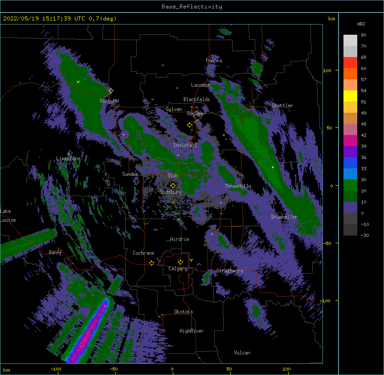Click the asterisk marker above Limestone label
384x375 pixels.
69,154
